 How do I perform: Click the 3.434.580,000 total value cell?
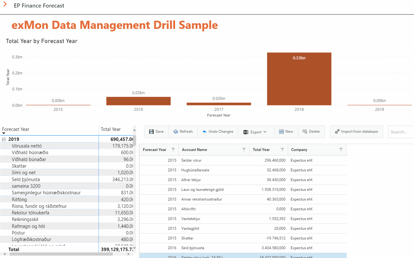(269, 248)
